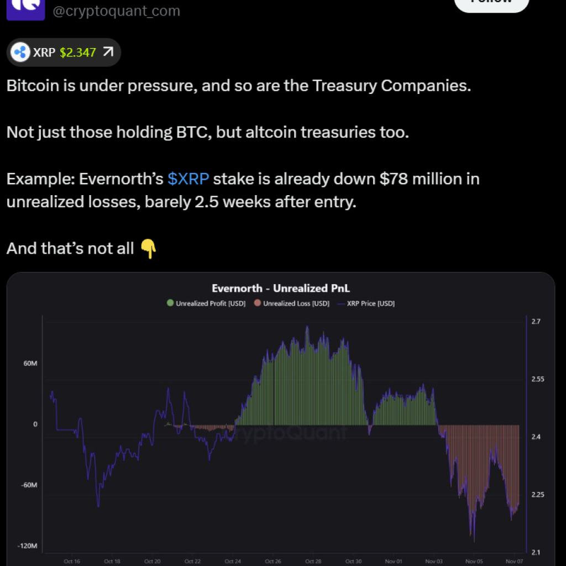Click the arrow icon in XRP pill
The width and height of the screenshot is (566, 566).
(x=108, y=53)
